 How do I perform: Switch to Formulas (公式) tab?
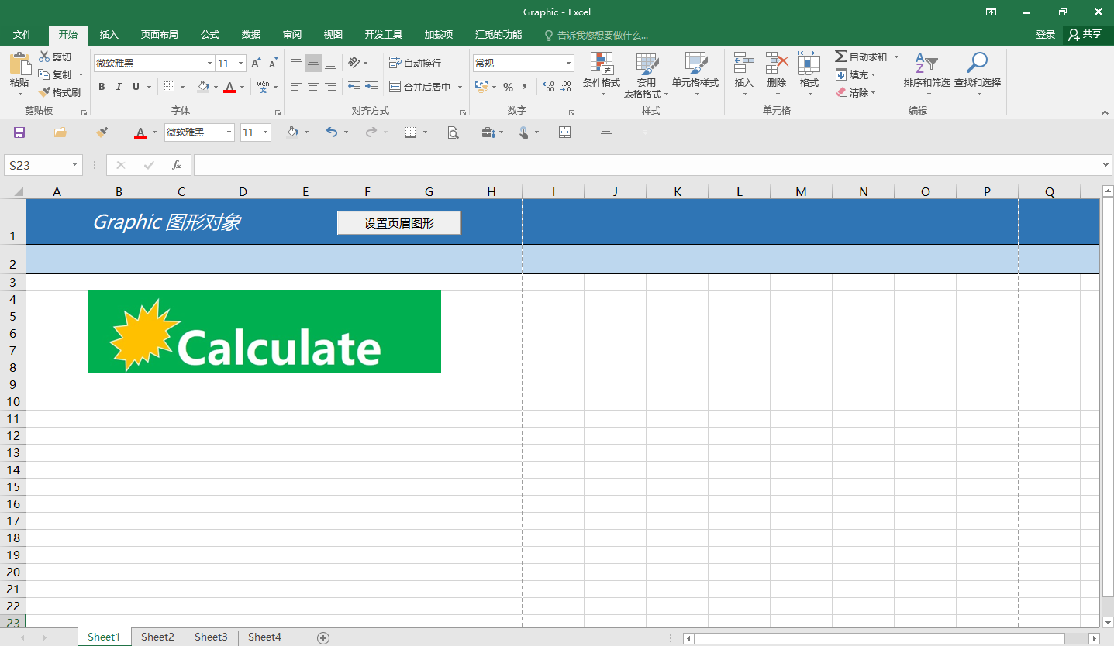pyautogui.click(x=210, y=35)
